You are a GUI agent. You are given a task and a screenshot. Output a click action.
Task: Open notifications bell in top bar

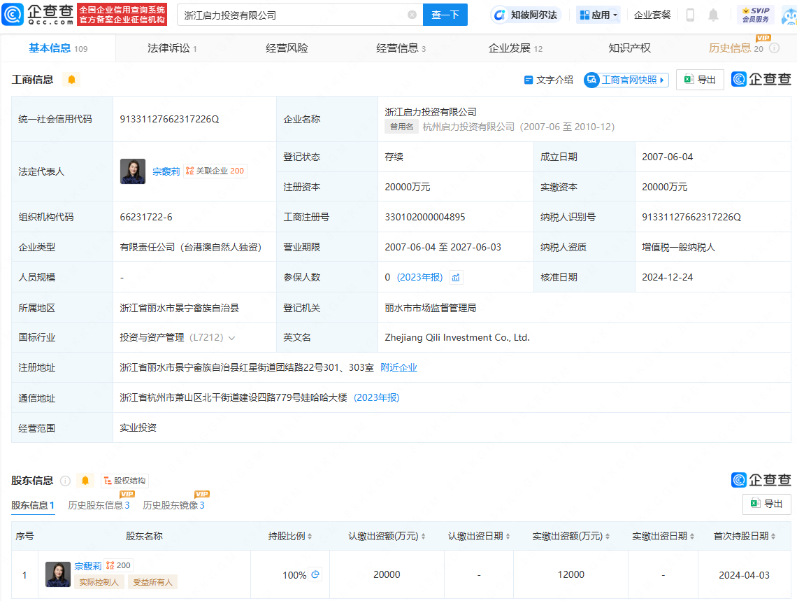[x=713, y=15]
